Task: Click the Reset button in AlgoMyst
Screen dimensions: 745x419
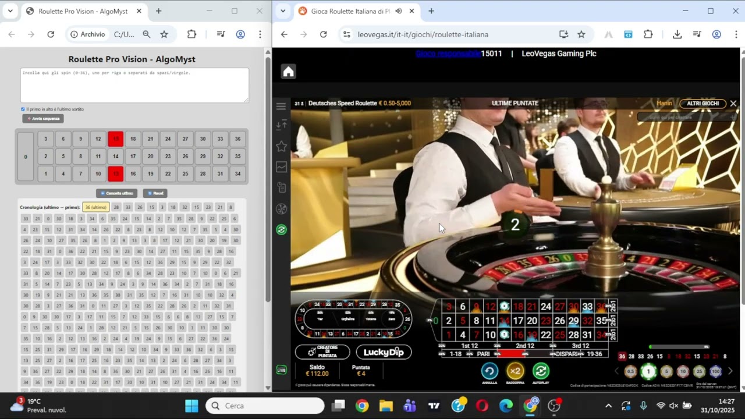Action: (x=155, y=193)
